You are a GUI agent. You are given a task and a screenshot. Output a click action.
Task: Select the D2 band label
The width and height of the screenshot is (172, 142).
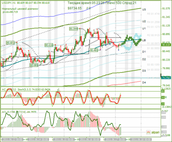[x=144, y=59]
